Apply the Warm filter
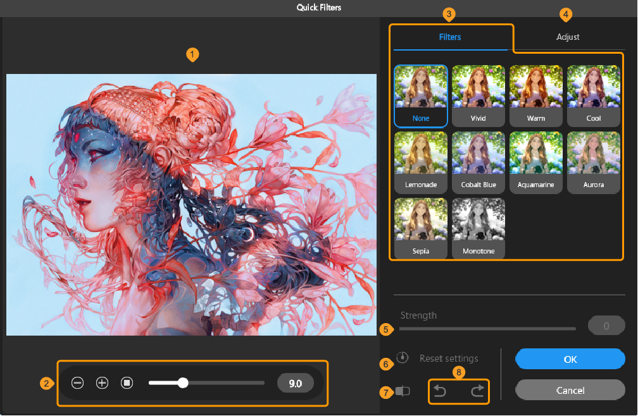Viewport: 638px width, 416px height. pos(536,96)
